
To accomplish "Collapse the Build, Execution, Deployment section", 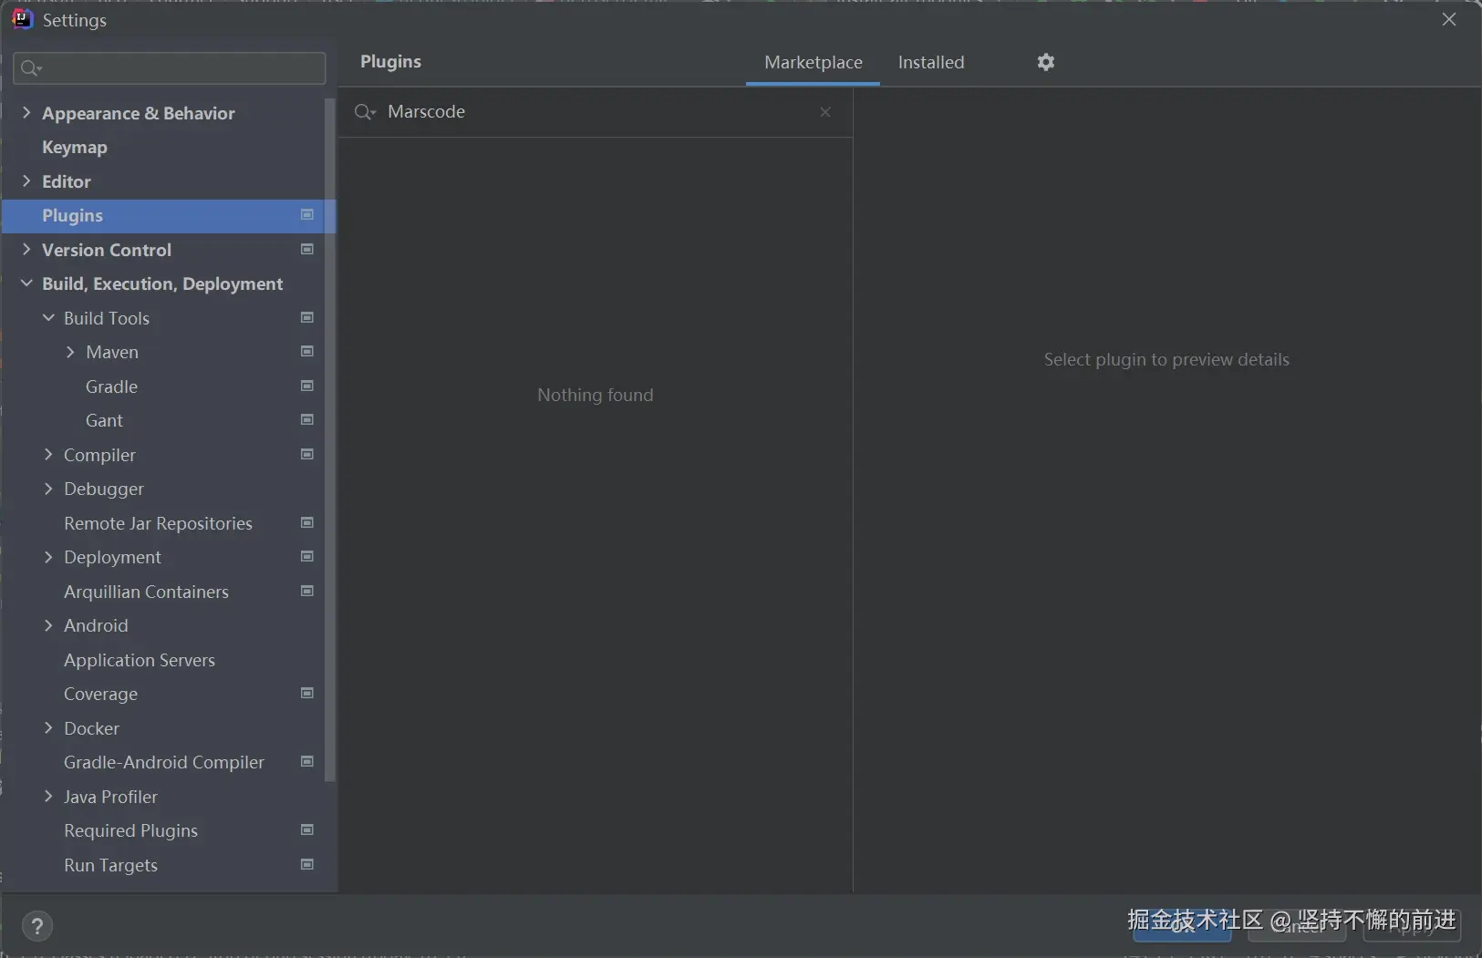I will point(26,283).
